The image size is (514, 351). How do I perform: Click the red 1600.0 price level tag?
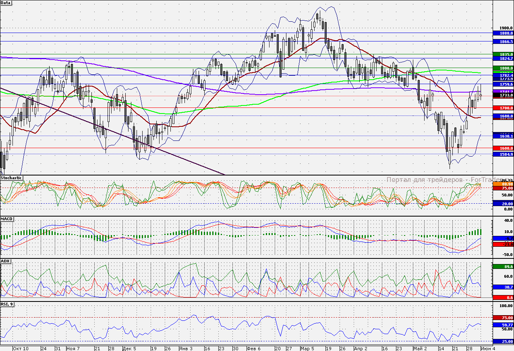(503, 148)
